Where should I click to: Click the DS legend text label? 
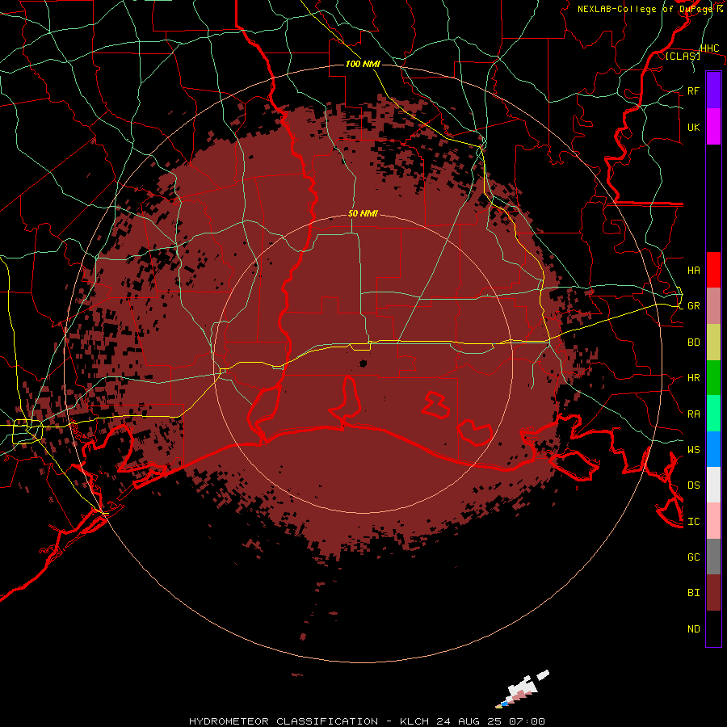693,485
